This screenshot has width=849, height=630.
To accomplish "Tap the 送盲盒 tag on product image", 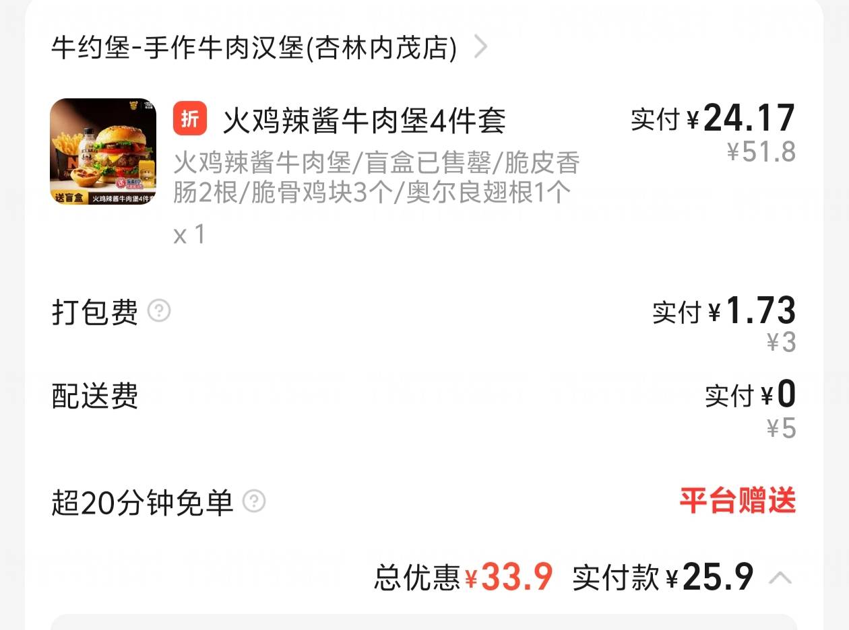I will click(x=70, y=199).
